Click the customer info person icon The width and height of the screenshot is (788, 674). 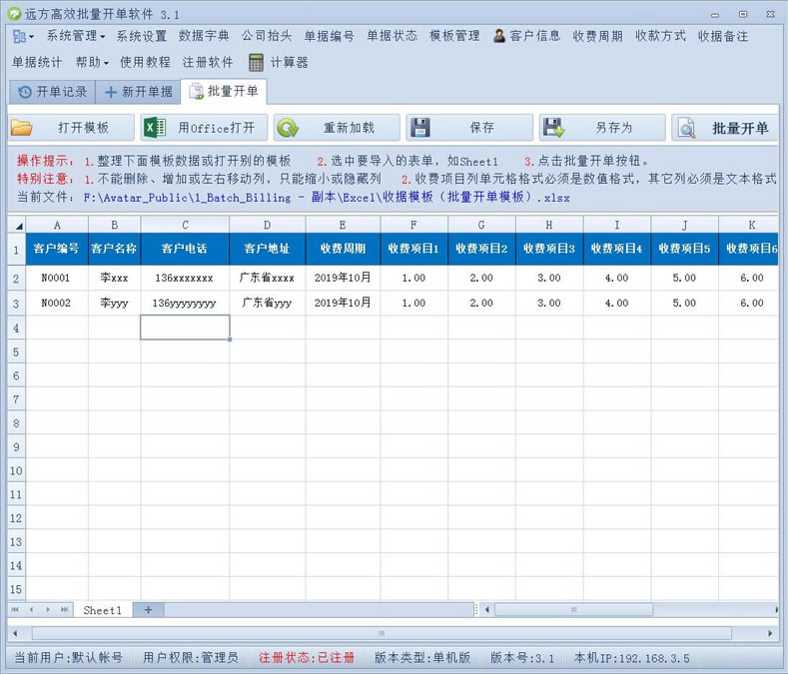tap(499, 36)
